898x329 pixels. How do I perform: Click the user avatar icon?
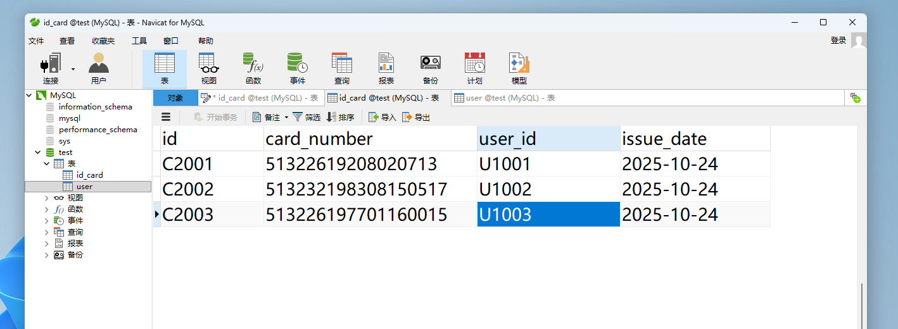859,41
